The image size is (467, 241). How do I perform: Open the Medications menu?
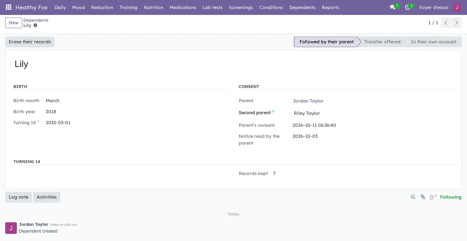pos(183,7)
